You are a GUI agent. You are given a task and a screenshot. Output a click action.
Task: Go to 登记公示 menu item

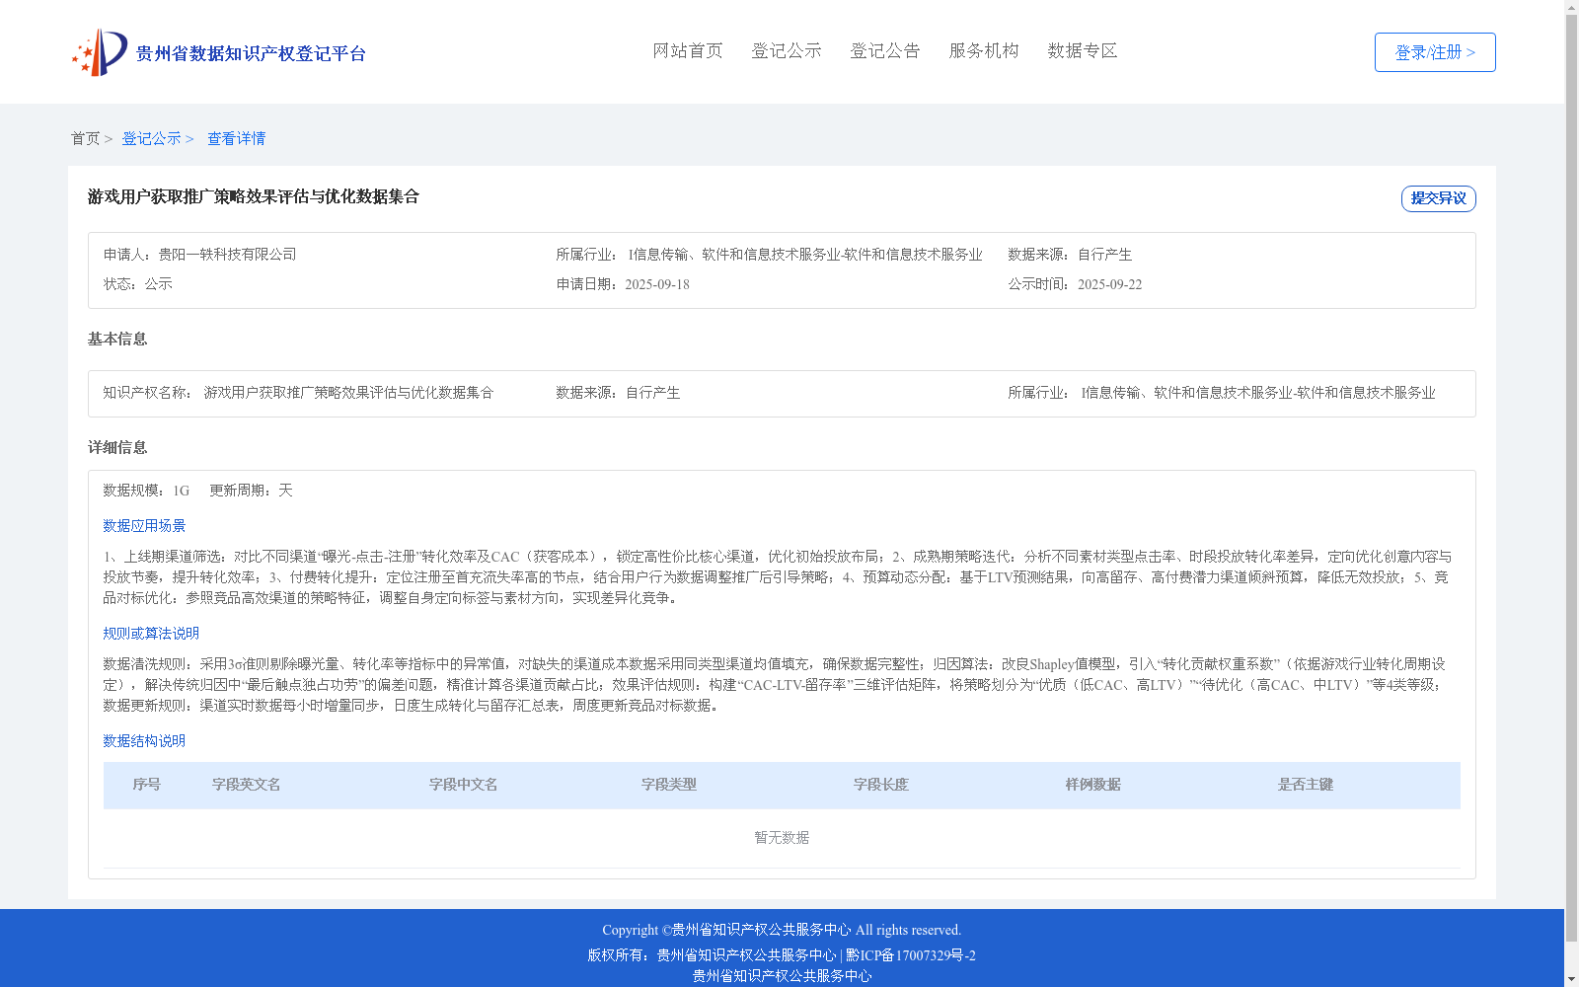pos(787,50)
